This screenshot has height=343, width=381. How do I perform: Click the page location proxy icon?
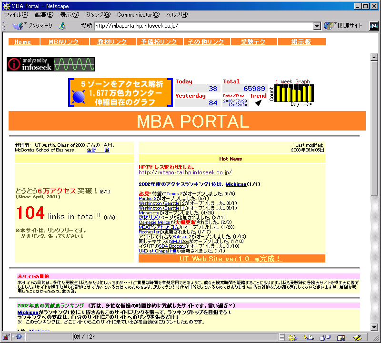62,26
